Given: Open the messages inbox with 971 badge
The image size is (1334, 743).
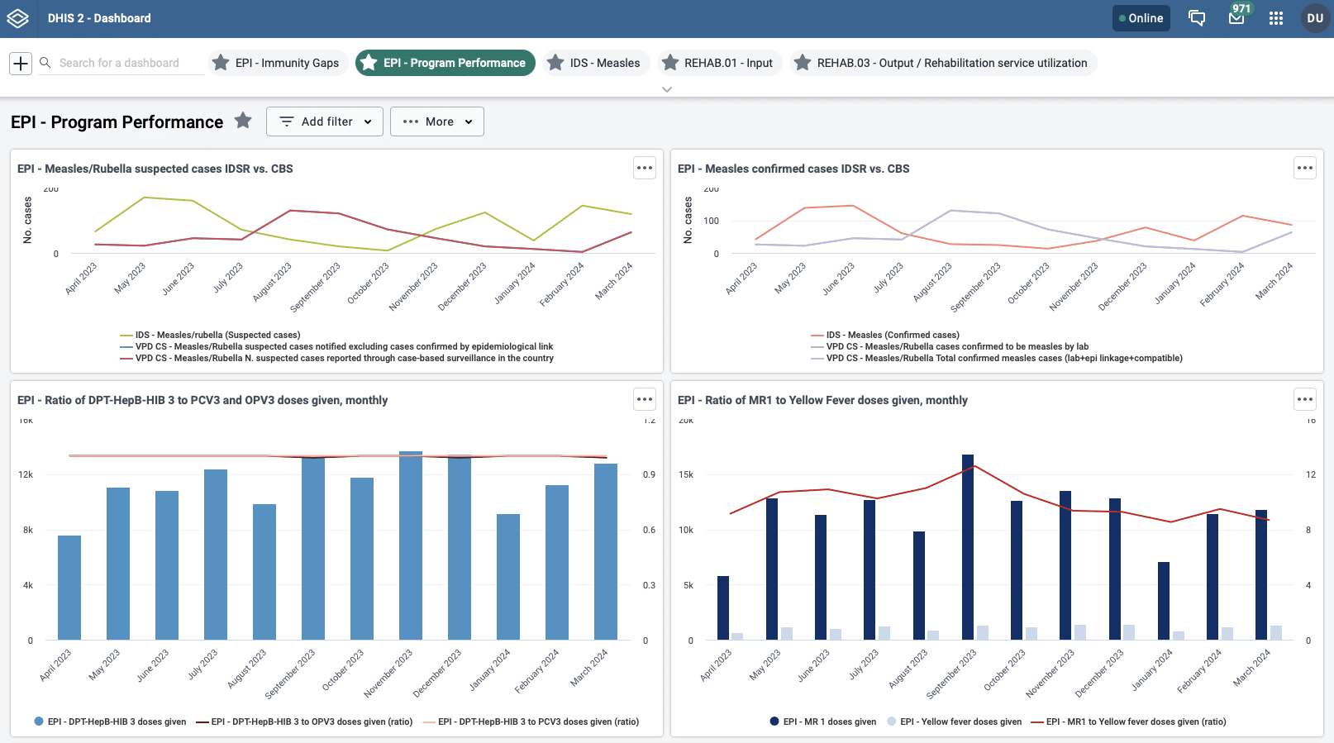Looking at the screenshot, I should pyautogui.click(x=1236, y=18).
